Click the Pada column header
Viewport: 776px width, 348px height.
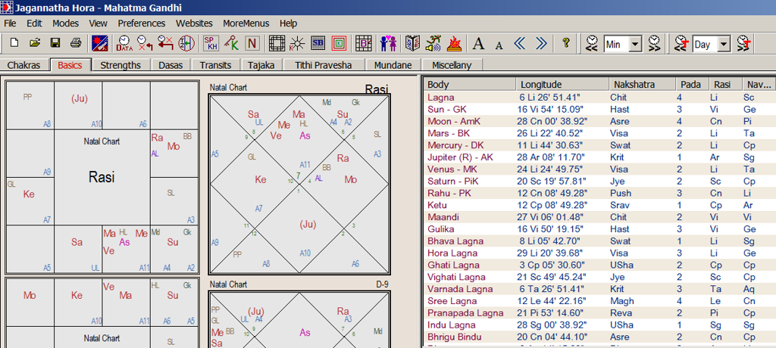point(692,84)
